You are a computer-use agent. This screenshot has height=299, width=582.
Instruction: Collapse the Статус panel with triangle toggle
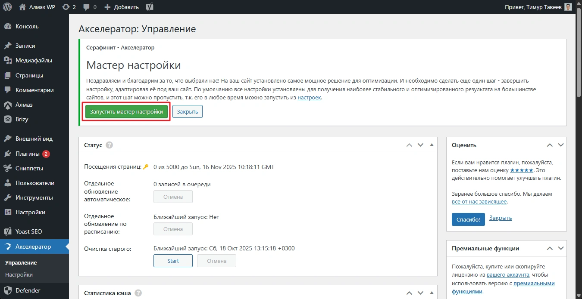432,145
